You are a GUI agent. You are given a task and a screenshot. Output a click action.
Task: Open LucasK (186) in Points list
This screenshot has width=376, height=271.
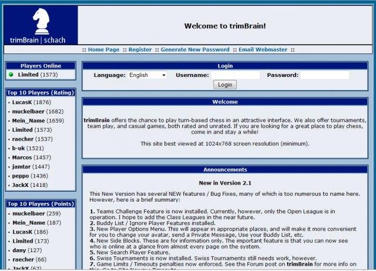(31, 232)
